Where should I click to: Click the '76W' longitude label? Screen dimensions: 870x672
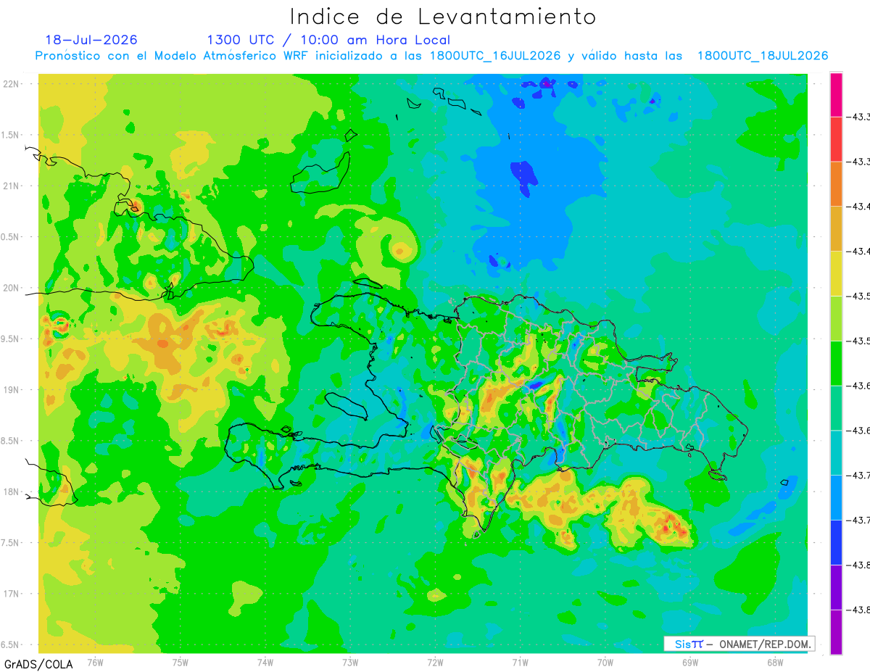pos(95,662)
